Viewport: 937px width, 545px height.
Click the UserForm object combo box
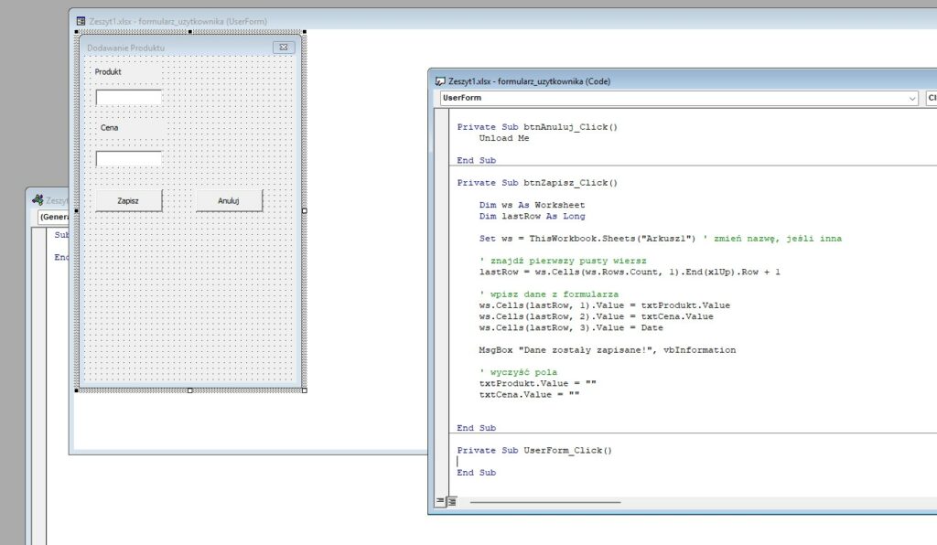(x=679, y=98)
